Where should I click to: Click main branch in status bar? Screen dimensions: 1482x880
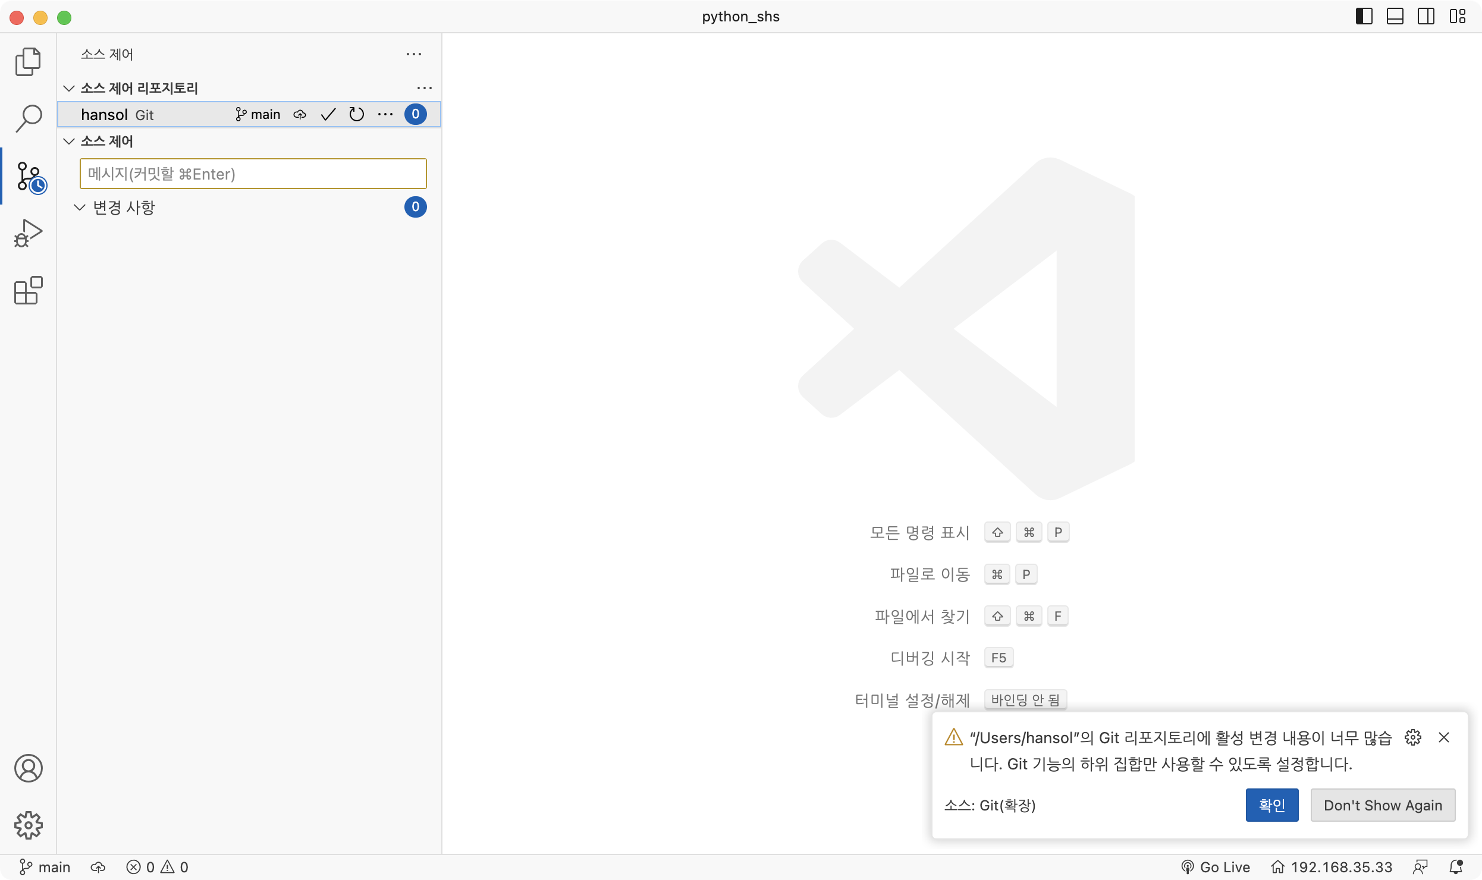coord(45,867)
